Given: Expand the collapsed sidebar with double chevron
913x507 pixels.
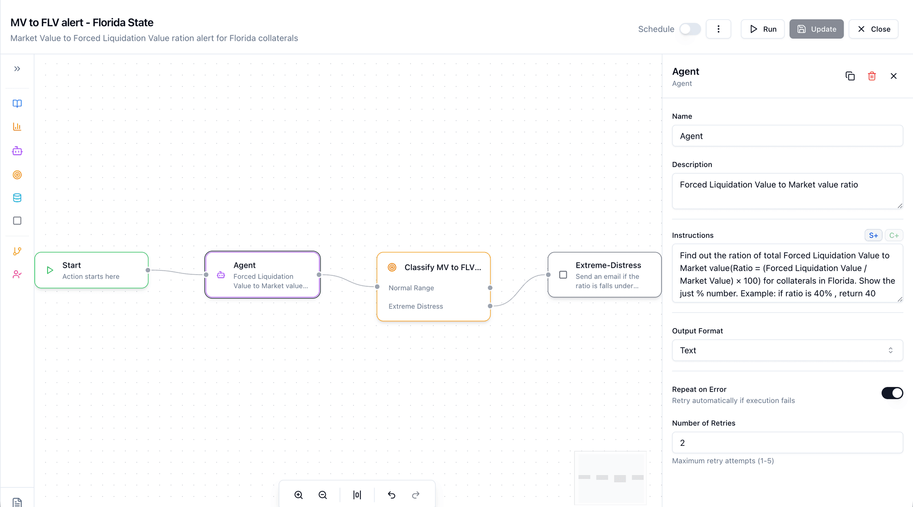Looking at the screenshot, I should tap(17, 68).
